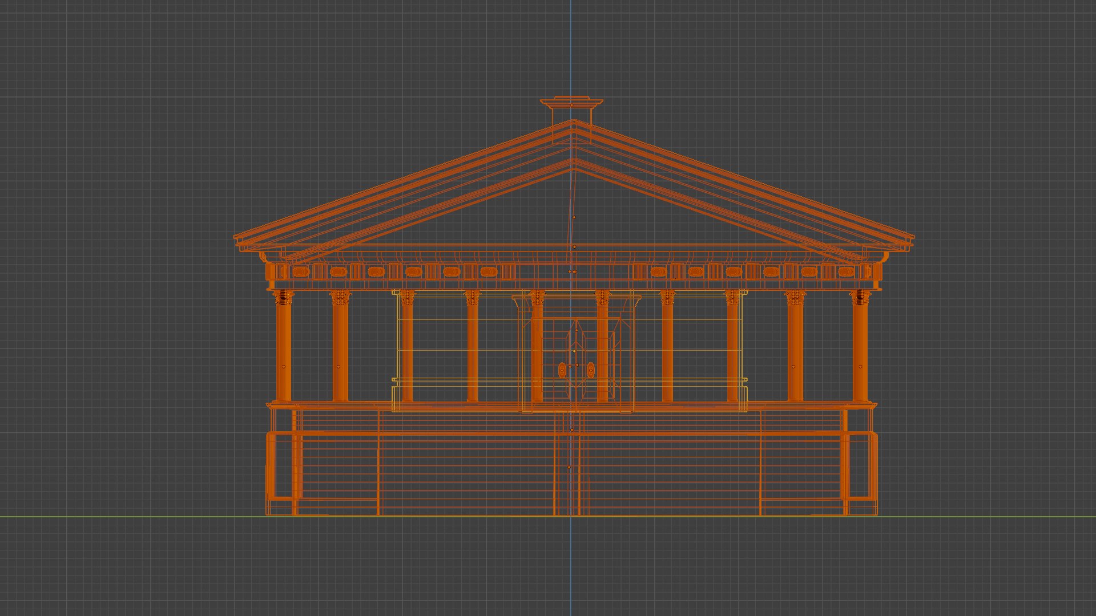
Task: Select the roof apex ridge point
Action: 574,121
